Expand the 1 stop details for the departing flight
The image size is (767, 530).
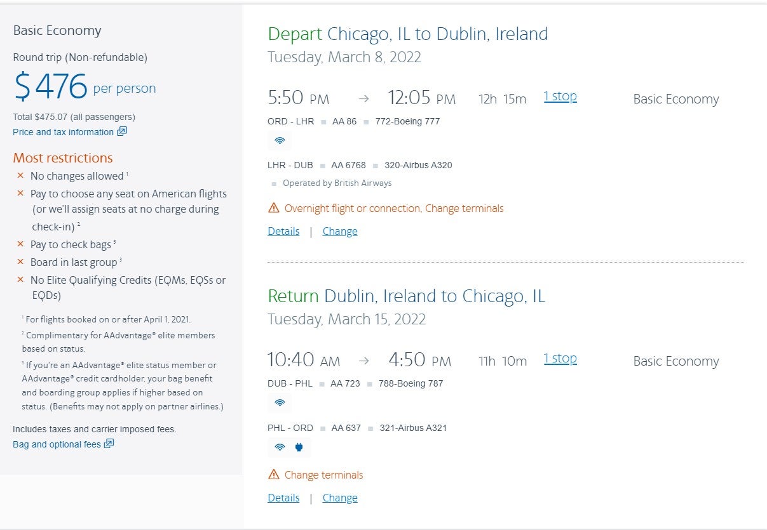(560, 96)
